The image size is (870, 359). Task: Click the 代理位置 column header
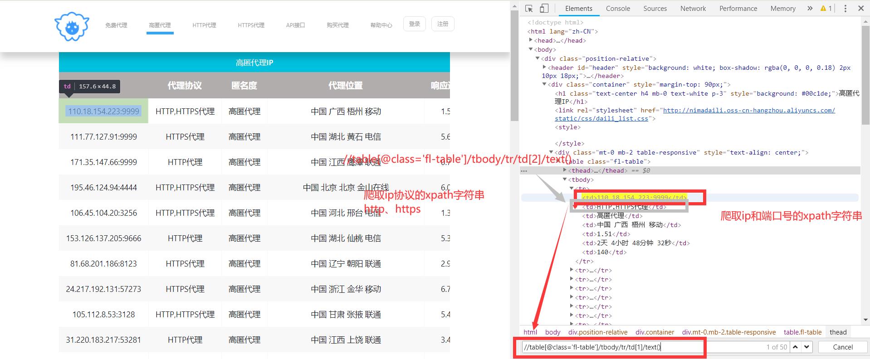(346, 85)
